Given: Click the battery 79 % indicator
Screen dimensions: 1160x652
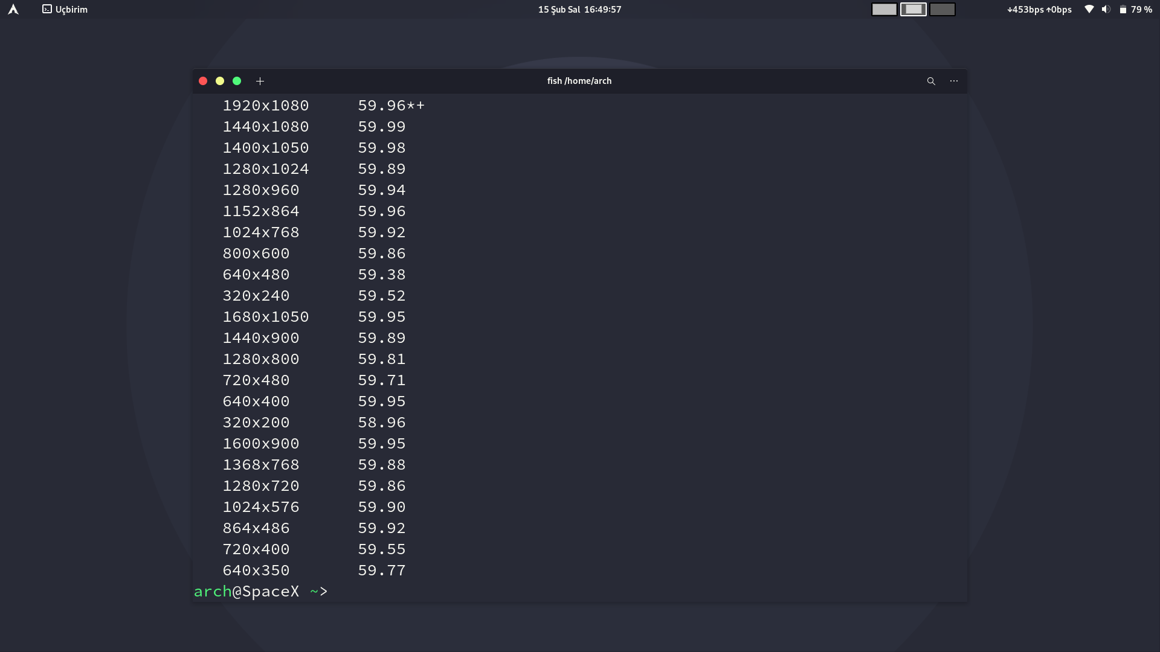Looking at the screenshot, I should [1136, 9].
